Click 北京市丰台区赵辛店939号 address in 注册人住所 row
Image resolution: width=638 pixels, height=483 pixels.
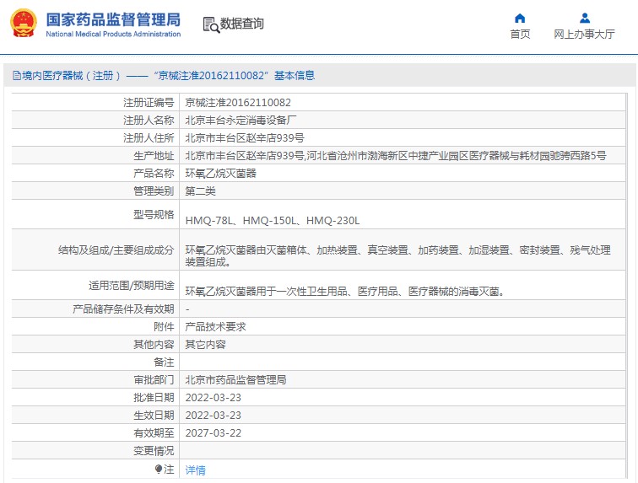[245, 138]
